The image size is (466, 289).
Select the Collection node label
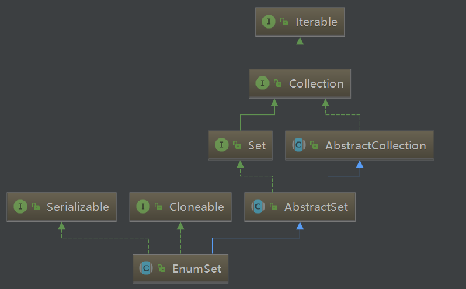(316, 83)
